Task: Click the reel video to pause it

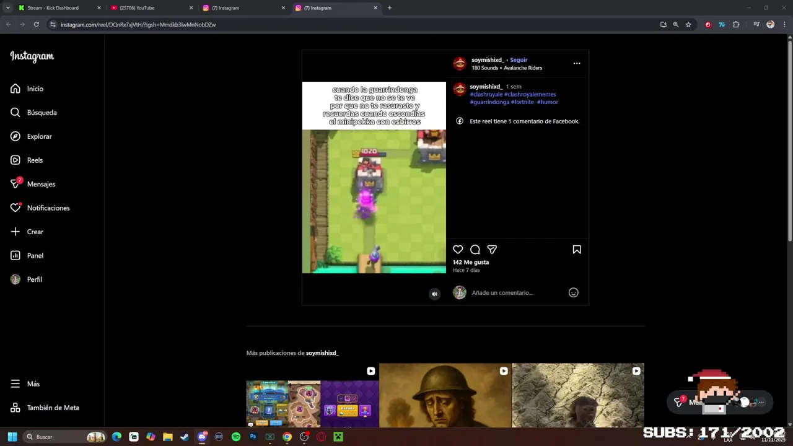Action: pos(374,178)
